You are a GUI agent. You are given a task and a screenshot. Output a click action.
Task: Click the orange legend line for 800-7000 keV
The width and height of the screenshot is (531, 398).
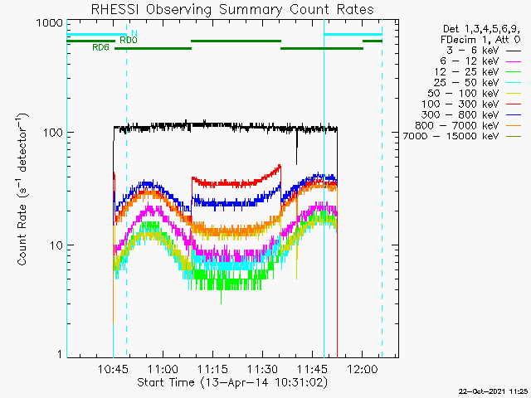[514, 126]
